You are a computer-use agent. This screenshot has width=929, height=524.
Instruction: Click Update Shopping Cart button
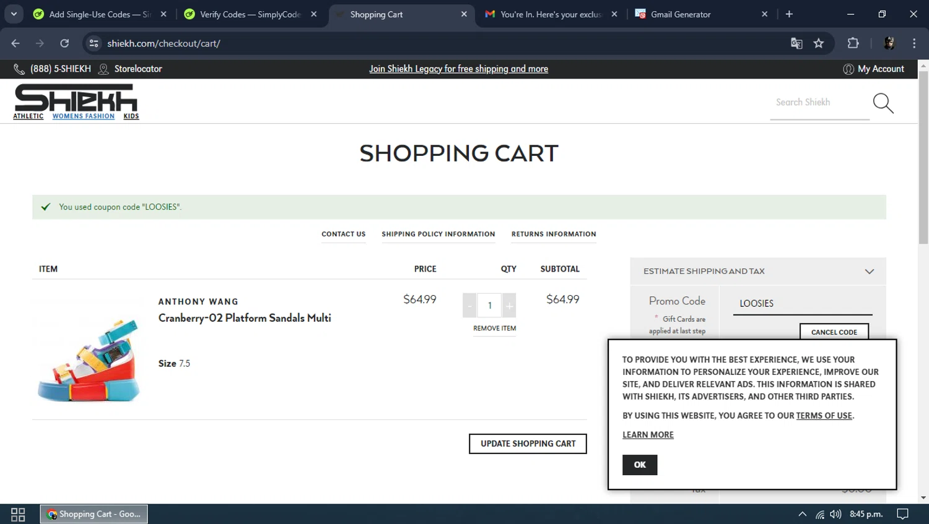pyautogui.click(x=528, y=444)
